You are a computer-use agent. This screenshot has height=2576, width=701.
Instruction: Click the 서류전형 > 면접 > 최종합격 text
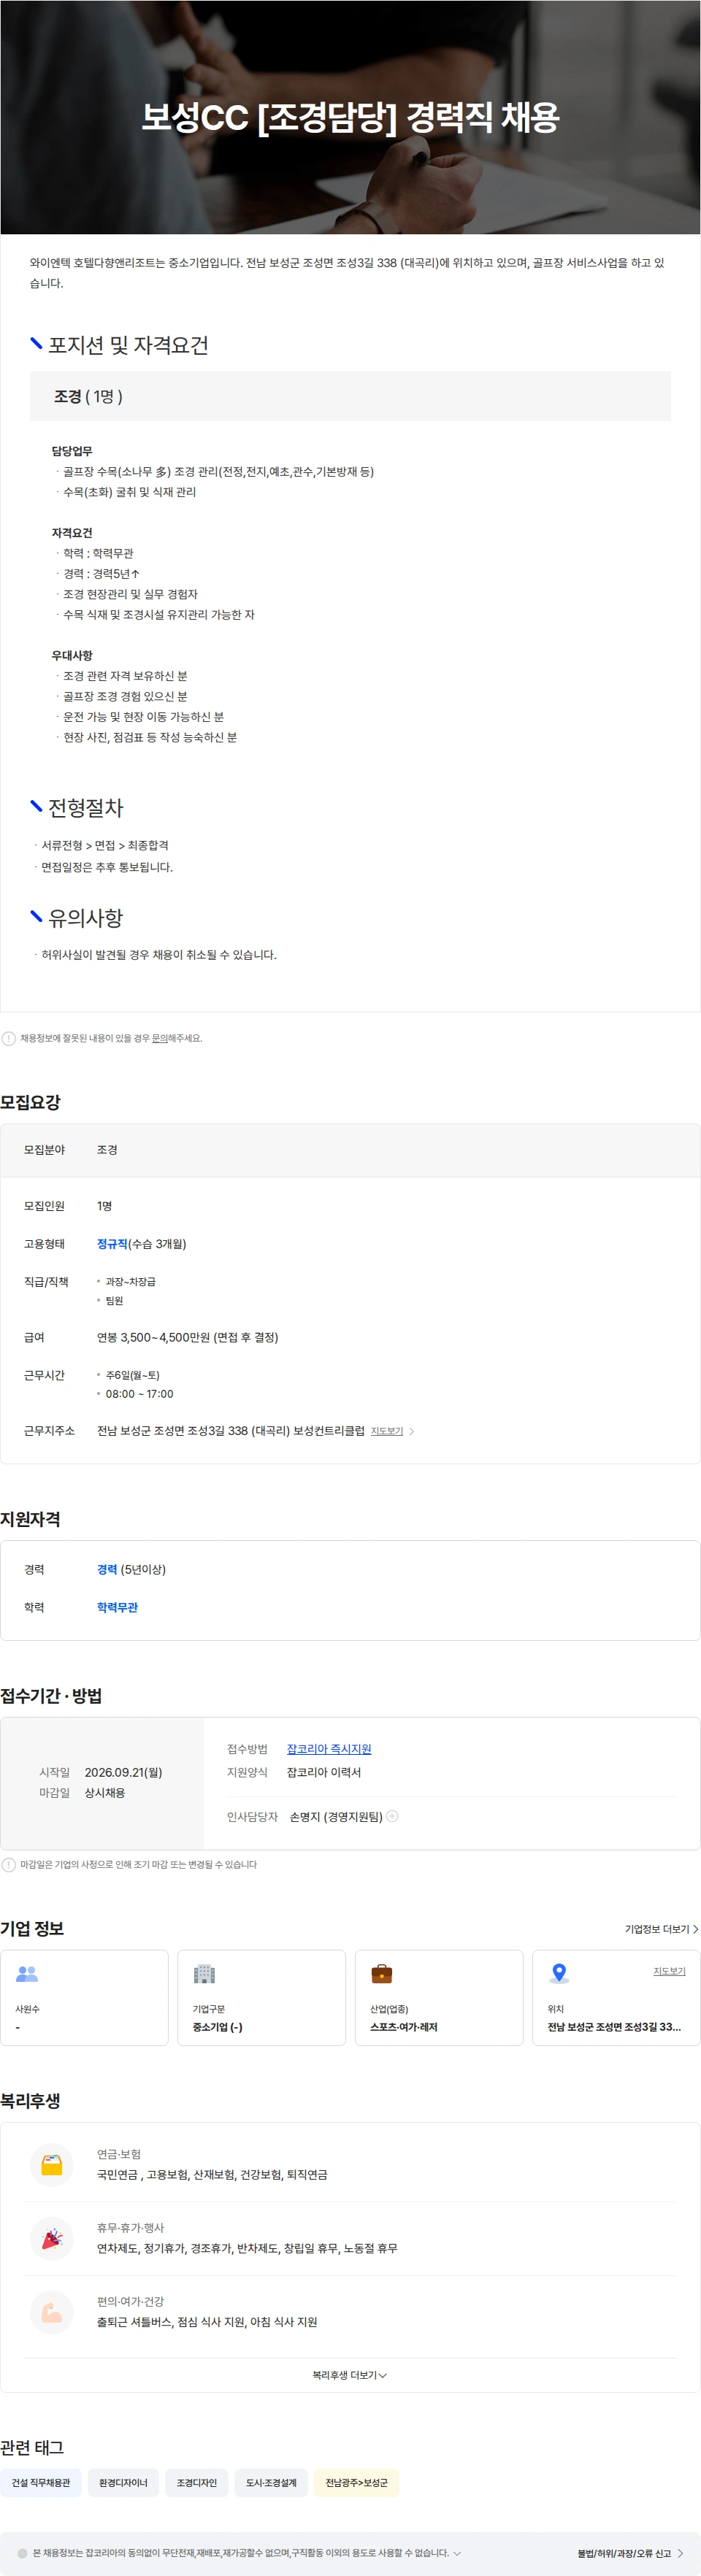pyautogui.click(x=105, y=846)
